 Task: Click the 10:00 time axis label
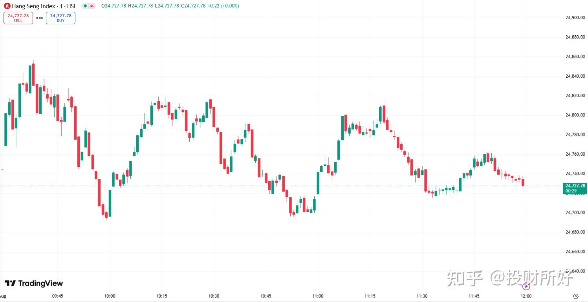(110, 296)
